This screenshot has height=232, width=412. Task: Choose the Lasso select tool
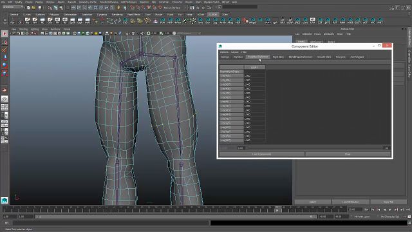point(5,42)
